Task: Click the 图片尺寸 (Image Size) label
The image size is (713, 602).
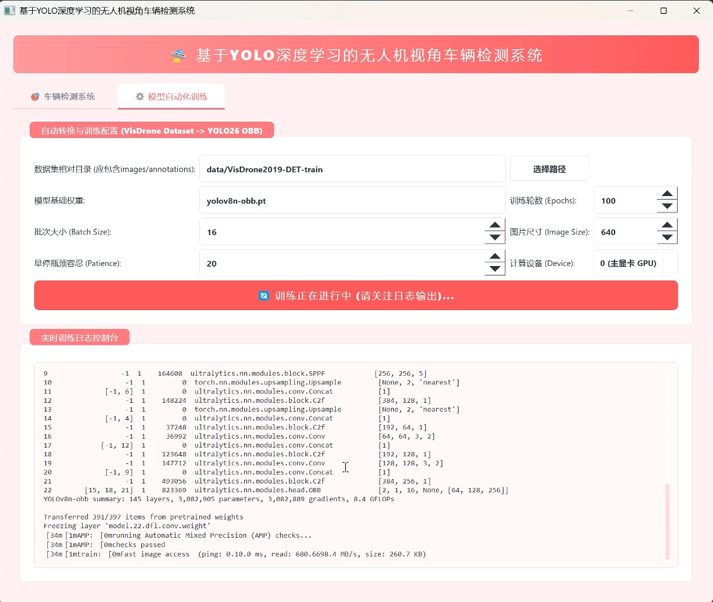Action: click(x=550, y=232)
